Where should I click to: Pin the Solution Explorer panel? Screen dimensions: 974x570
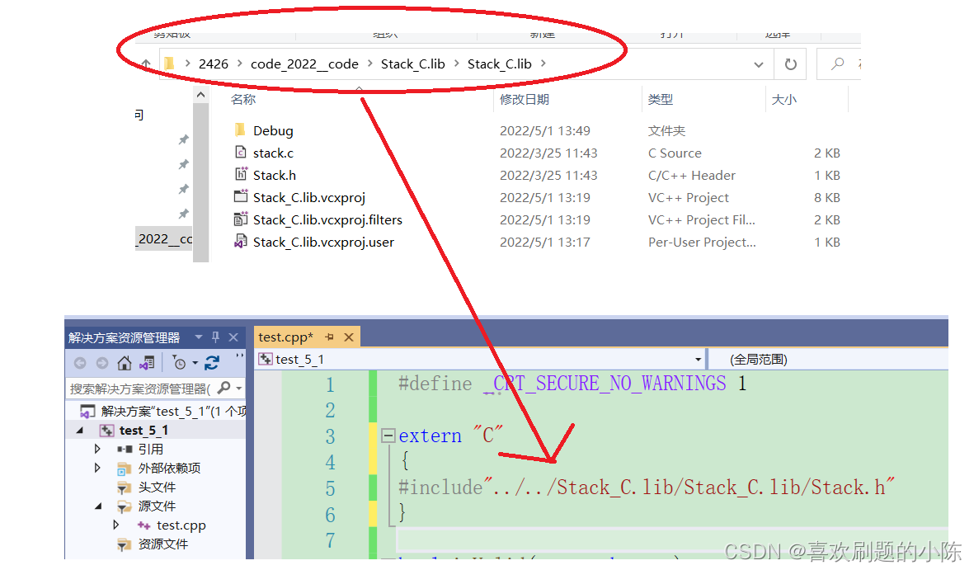pos(215,337)
